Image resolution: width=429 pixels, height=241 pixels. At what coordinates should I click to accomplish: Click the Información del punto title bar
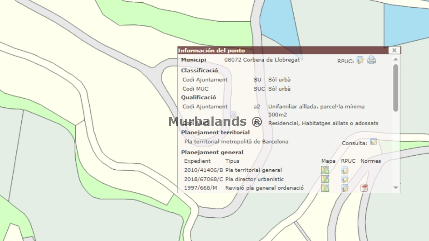[283, 51]
